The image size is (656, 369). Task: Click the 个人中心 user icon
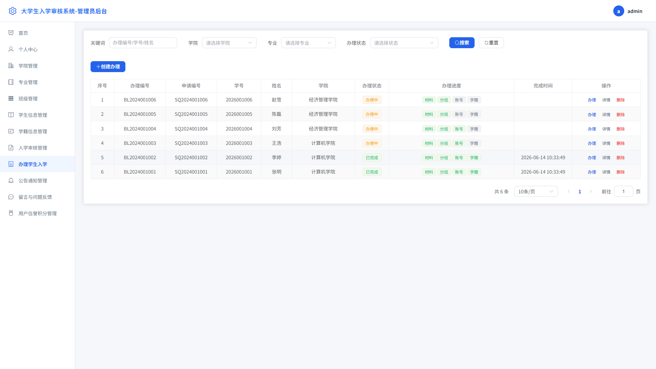point(11,49)
